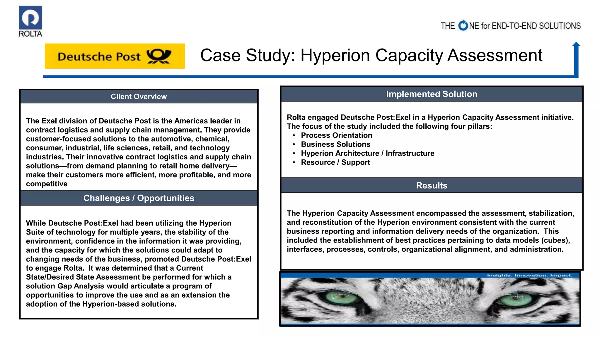Select the Results header bar
Image resolution: width=600 pixels, height=337 pixels.
432,185
